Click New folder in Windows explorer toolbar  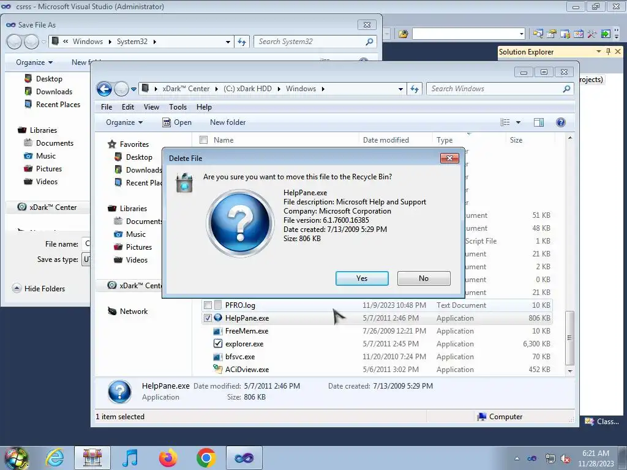228,122
